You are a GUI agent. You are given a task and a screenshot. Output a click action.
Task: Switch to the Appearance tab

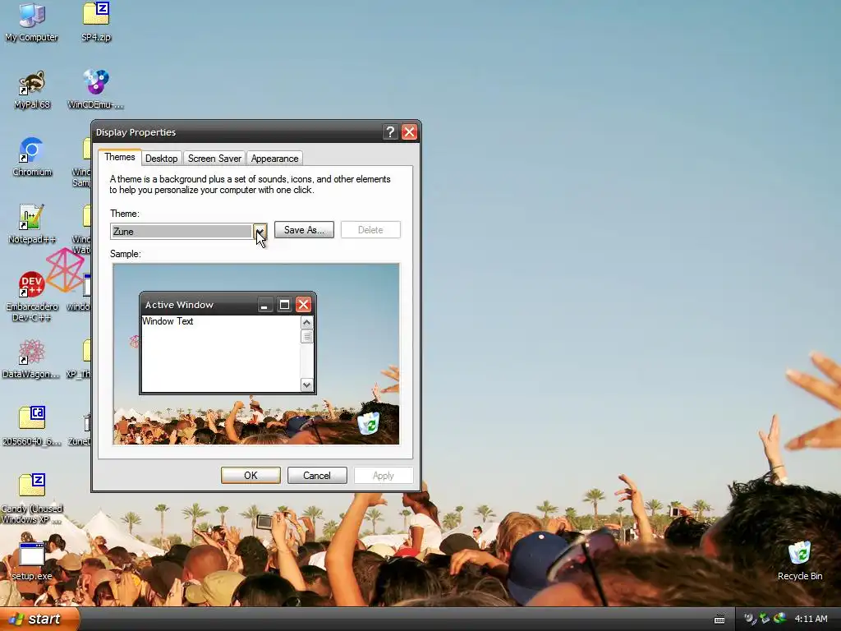[x=274, y=159]
